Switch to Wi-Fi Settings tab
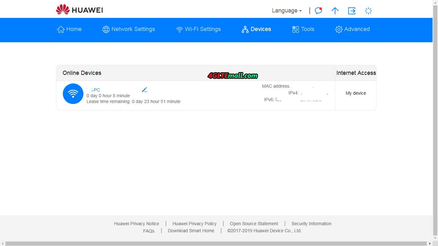Viewport: 438px width, 246px height. [198, 29]
